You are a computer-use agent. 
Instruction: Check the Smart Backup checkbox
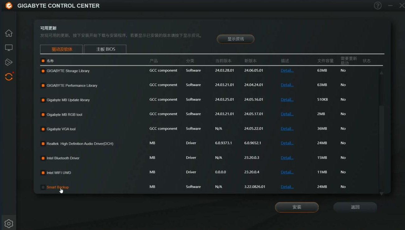(43, 187)
